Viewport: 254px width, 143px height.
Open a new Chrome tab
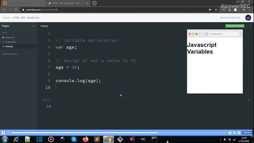click(94, 3)
